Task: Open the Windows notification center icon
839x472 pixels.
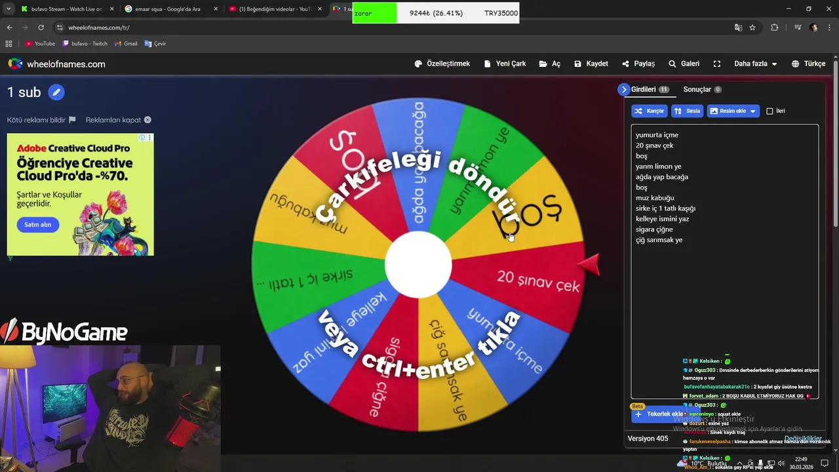Action: [x=825, y=463]
